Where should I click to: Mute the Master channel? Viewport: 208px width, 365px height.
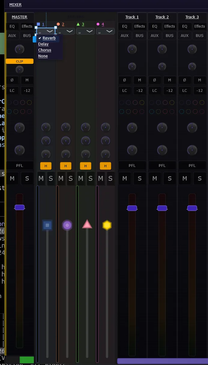pyautogui.click(x=12, y=179)
